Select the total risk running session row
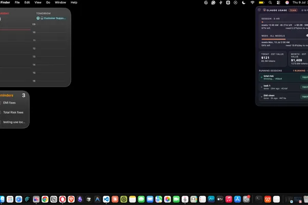Image resolution: width=308 pixels, height=205 pixels. (283, 77)
